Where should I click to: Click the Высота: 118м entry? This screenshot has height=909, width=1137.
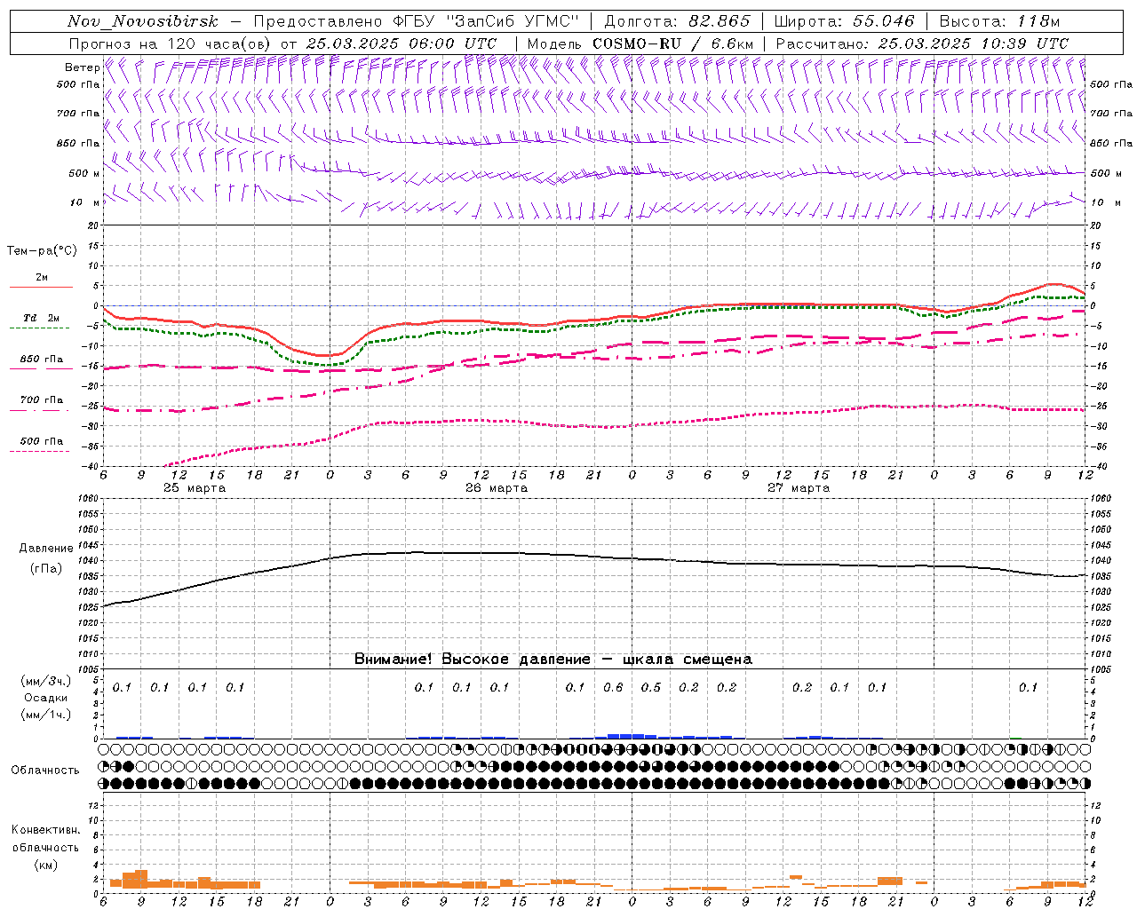[x=999, y=21]
